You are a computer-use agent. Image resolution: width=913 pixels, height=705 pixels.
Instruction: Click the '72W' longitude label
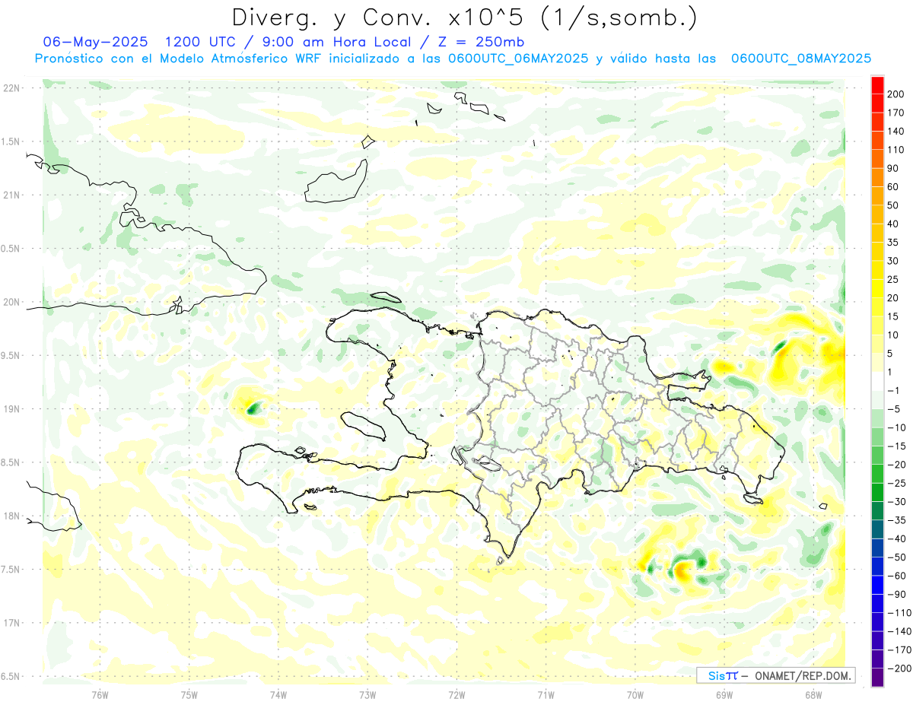[x=456, y=694]
